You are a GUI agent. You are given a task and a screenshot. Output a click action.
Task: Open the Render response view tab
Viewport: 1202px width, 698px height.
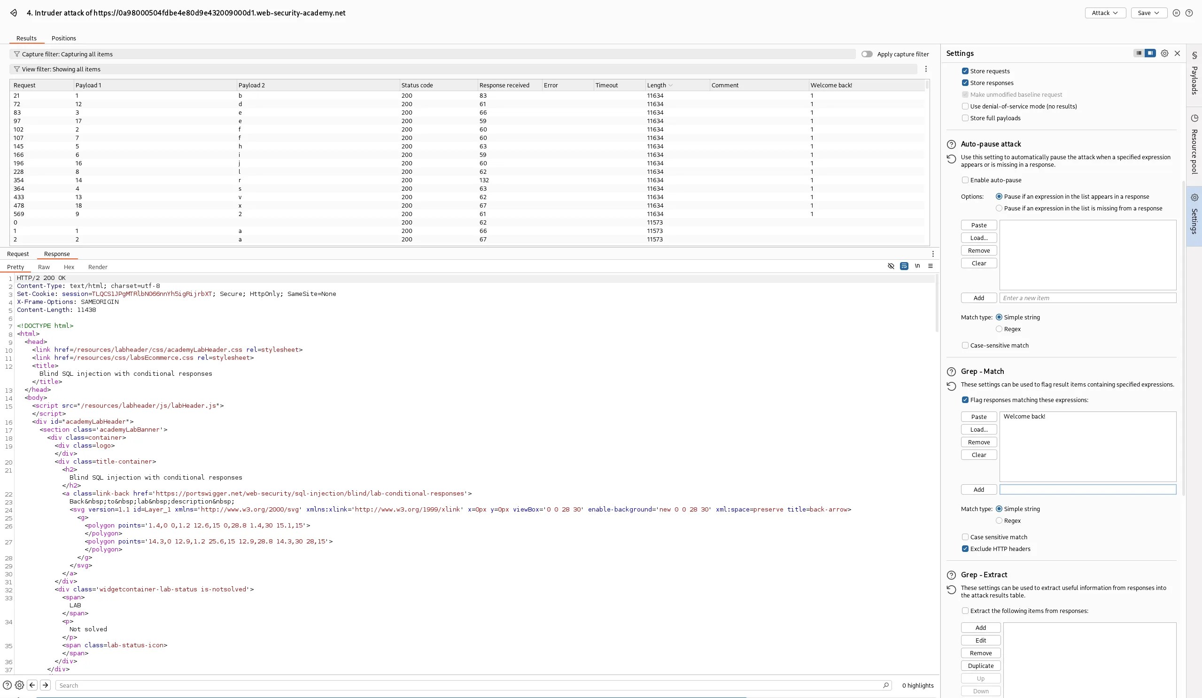click(98, 267)
